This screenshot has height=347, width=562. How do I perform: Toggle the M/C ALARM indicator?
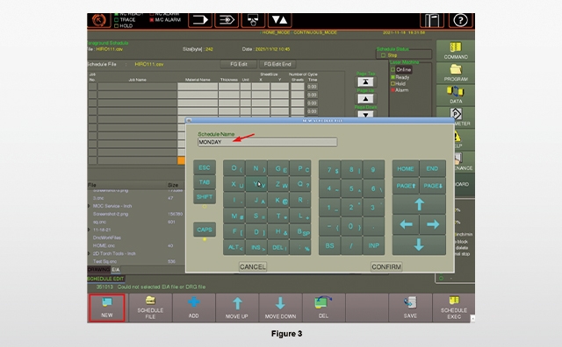tap(152, 19)
